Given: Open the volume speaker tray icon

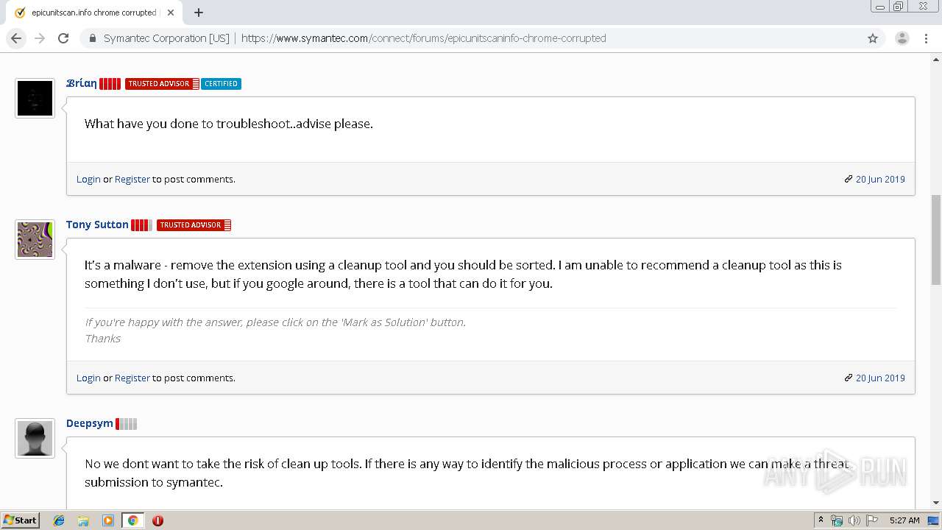Looking at the screenshot, I should point(854,520).
